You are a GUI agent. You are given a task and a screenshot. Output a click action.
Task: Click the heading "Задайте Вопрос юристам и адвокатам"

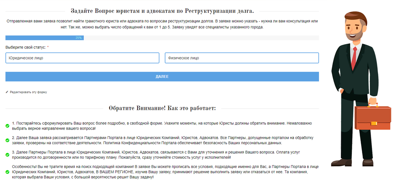162,11
